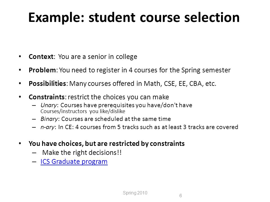Click the slide number 6 in footer
The width and height of the screenshot is (270, 202).
[x=181, y=196]
